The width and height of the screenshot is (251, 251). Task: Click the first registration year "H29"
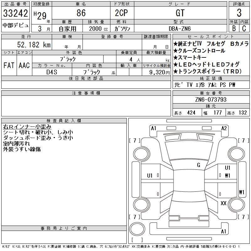click(40, 15)
